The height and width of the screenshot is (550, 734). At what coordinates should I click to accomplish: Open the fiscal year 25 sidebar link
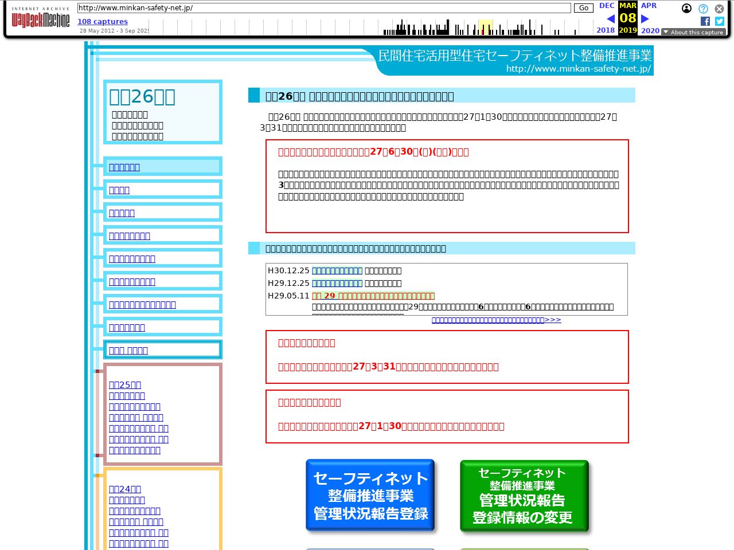pos(125,384)
